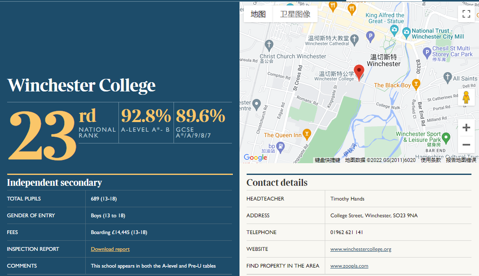Click Winchester Sport & Leisure Park marker
The image size is (479, 276).
coord(446,138)
